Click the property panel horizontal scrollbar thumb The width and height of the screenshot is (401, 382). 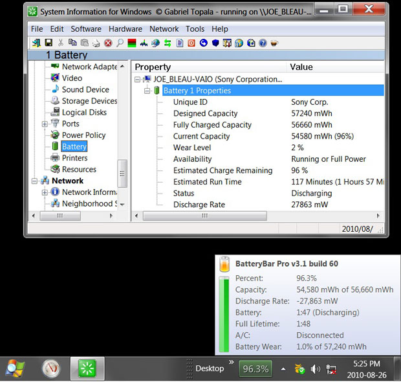205,216
